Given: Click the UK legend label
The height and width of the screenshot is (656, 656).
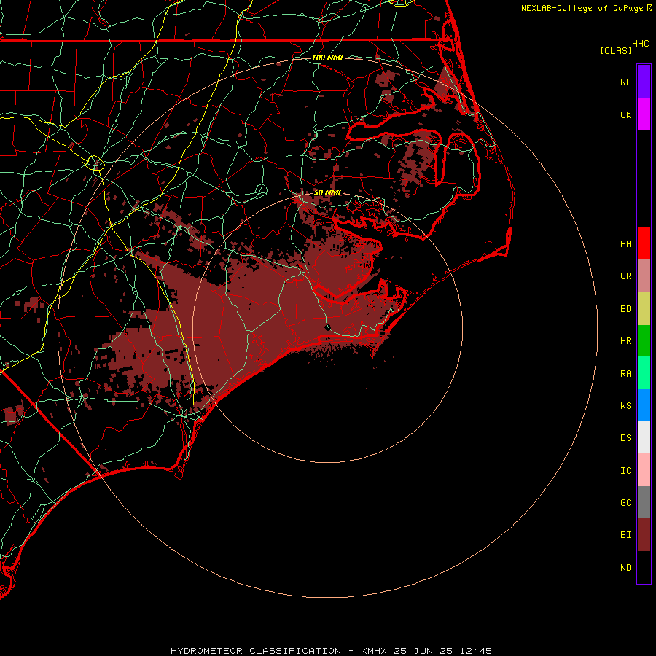Looking at the screenshot, I should coord(625,114).
